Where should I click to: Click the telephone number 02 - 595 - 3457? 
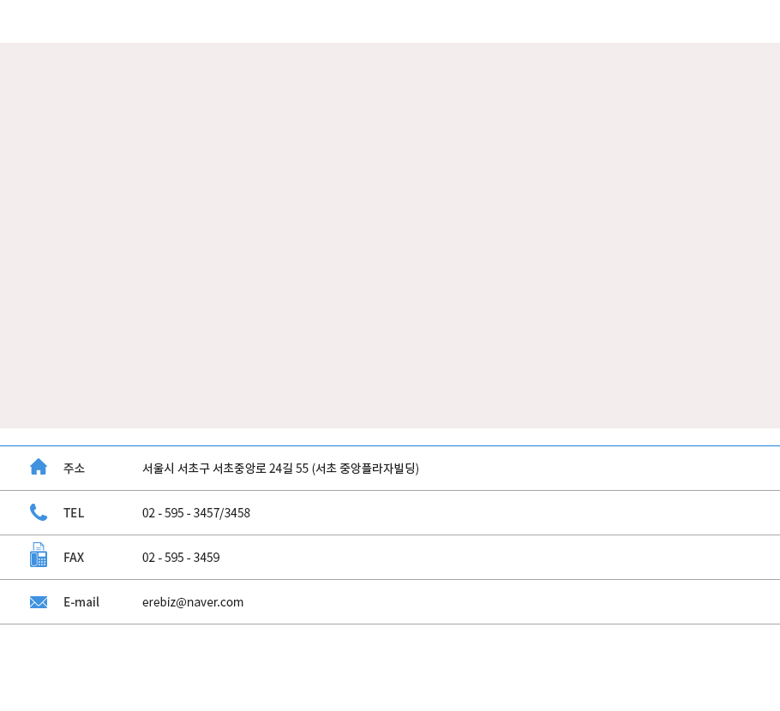tap(181, 513)
